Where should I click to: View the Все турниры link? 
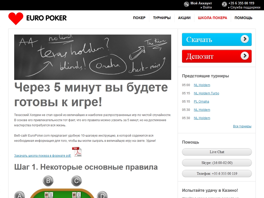point(242,126)
